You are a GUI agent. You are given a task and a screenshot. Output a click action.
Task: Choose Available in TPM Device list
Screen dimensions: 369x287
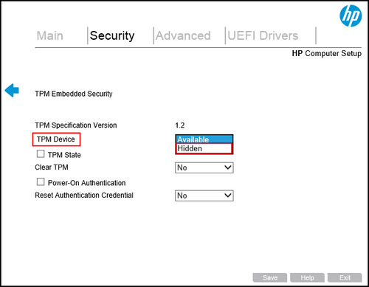click(204, 139)
